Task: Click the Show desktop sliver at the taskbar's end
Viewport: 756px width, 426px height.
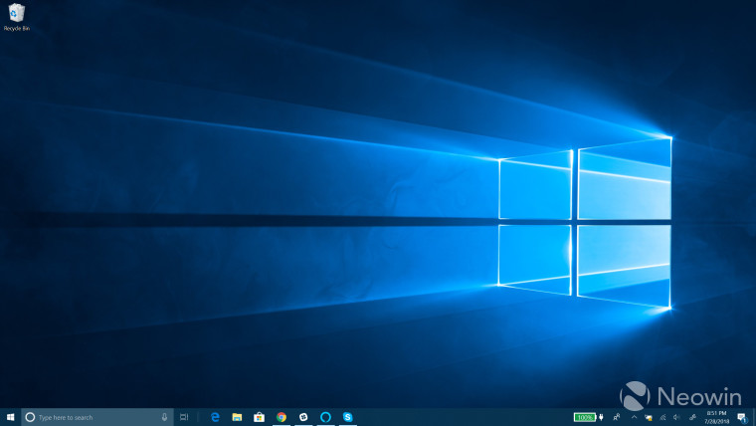Action: [x=754, y=417]
